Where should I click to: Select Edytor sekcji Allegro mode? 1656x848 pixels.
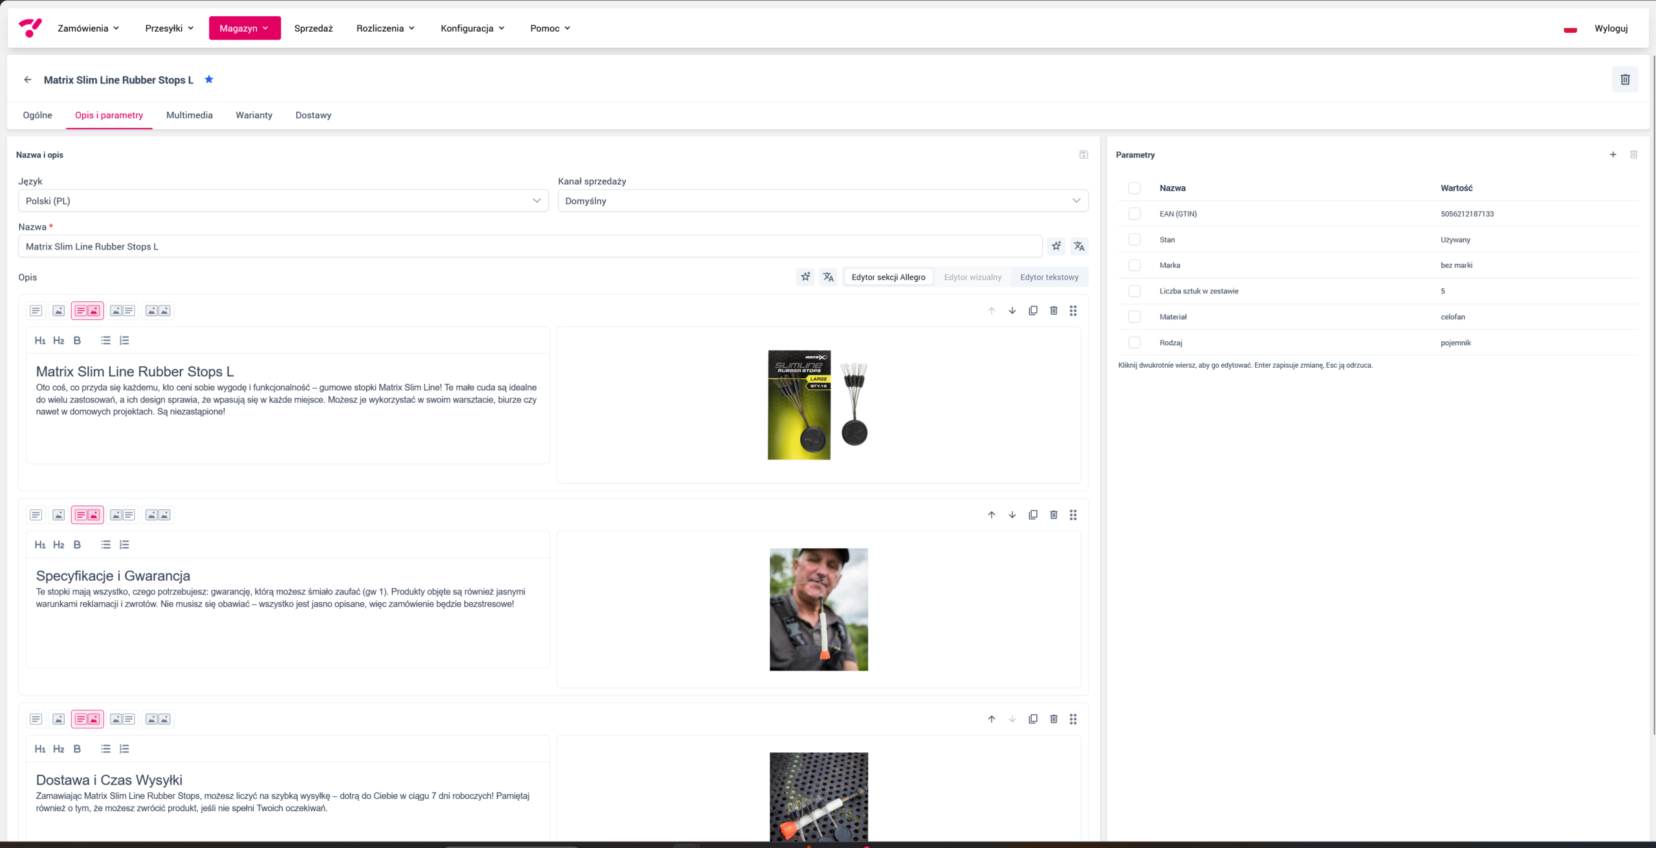(x=888, y=277)
